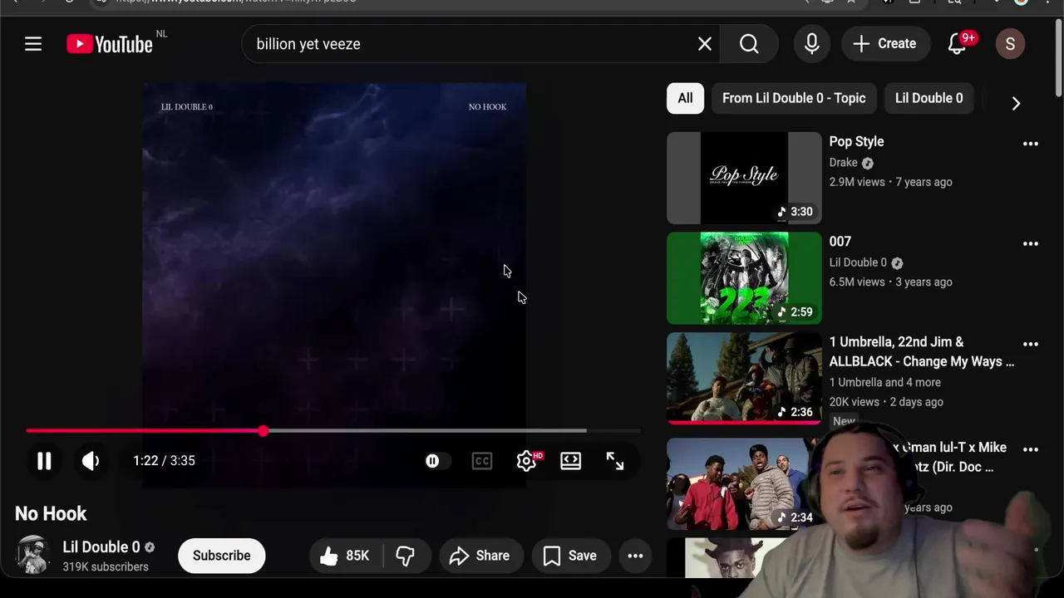
Task: Subscribe to Lil Double 0
Action: pyautogui.click(x=221, y=556)
